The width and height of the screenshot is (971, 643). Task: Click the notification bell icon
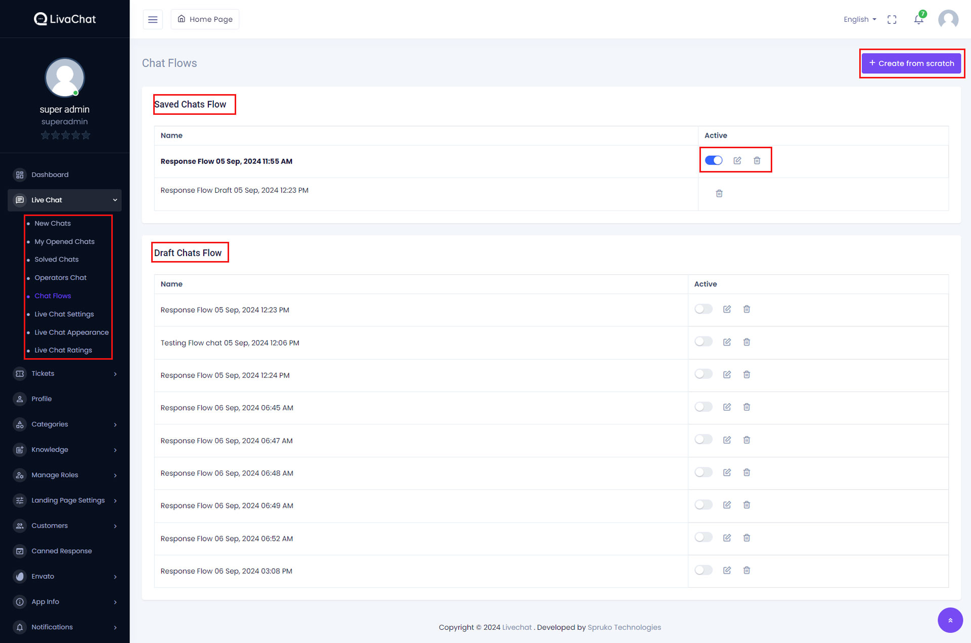coord(918,19)
